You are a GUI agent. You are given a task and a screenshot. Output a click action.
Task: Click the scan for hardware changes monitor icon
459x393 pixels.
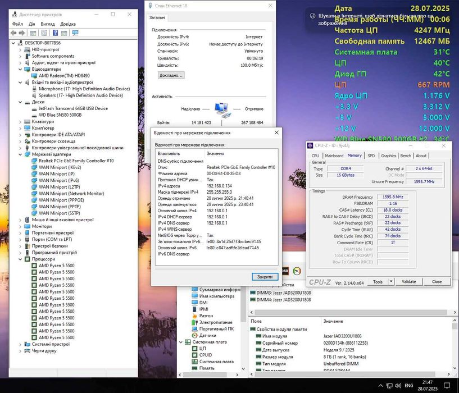75,33
